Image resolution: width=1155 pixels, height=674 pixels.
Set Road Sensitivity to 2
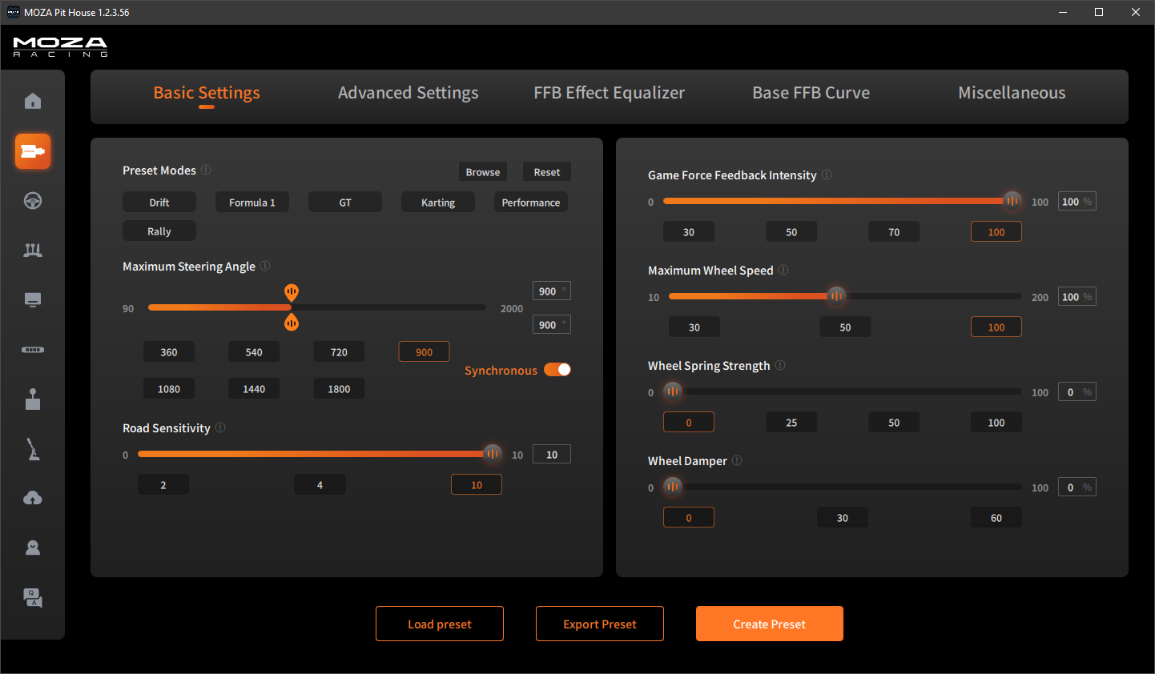coord(163,485)
